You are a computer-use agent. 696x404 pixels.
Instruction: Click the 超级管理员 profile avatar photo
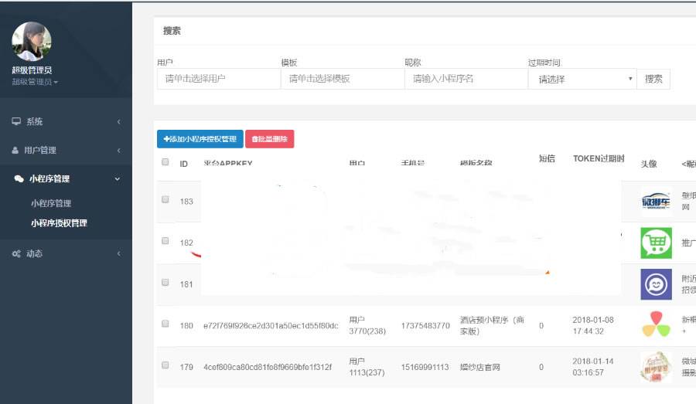32,41
